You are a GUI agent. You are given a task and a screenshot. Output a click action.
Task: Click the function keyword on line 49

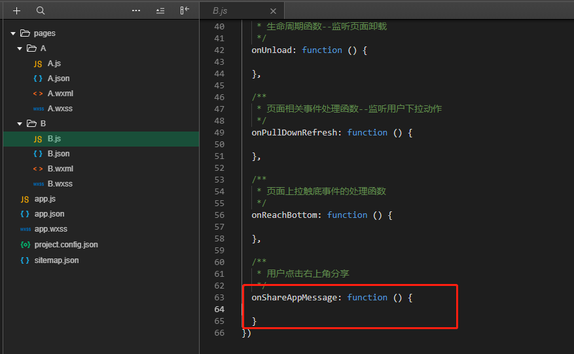[x=367, y=133]
